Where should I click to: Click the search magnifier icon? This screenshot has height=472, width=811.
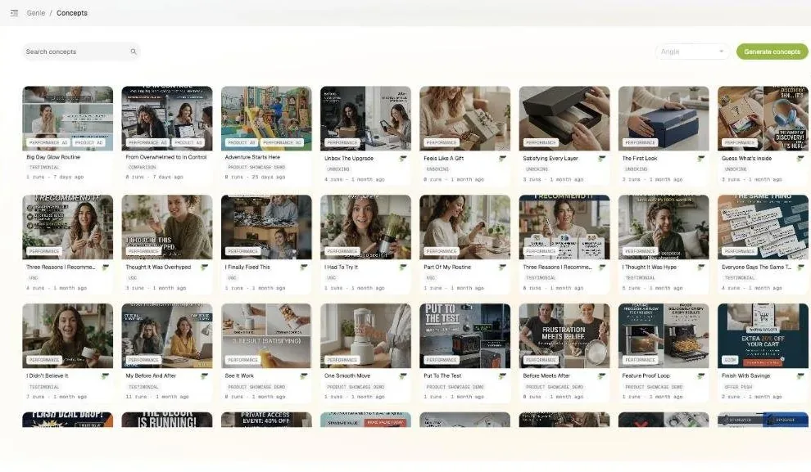coord(134,52)
